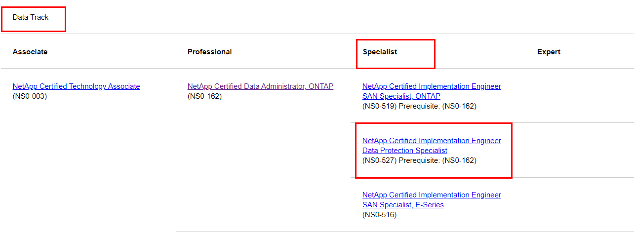Click the Associate column header
634x232 pixels.
(x=30, y=52)
